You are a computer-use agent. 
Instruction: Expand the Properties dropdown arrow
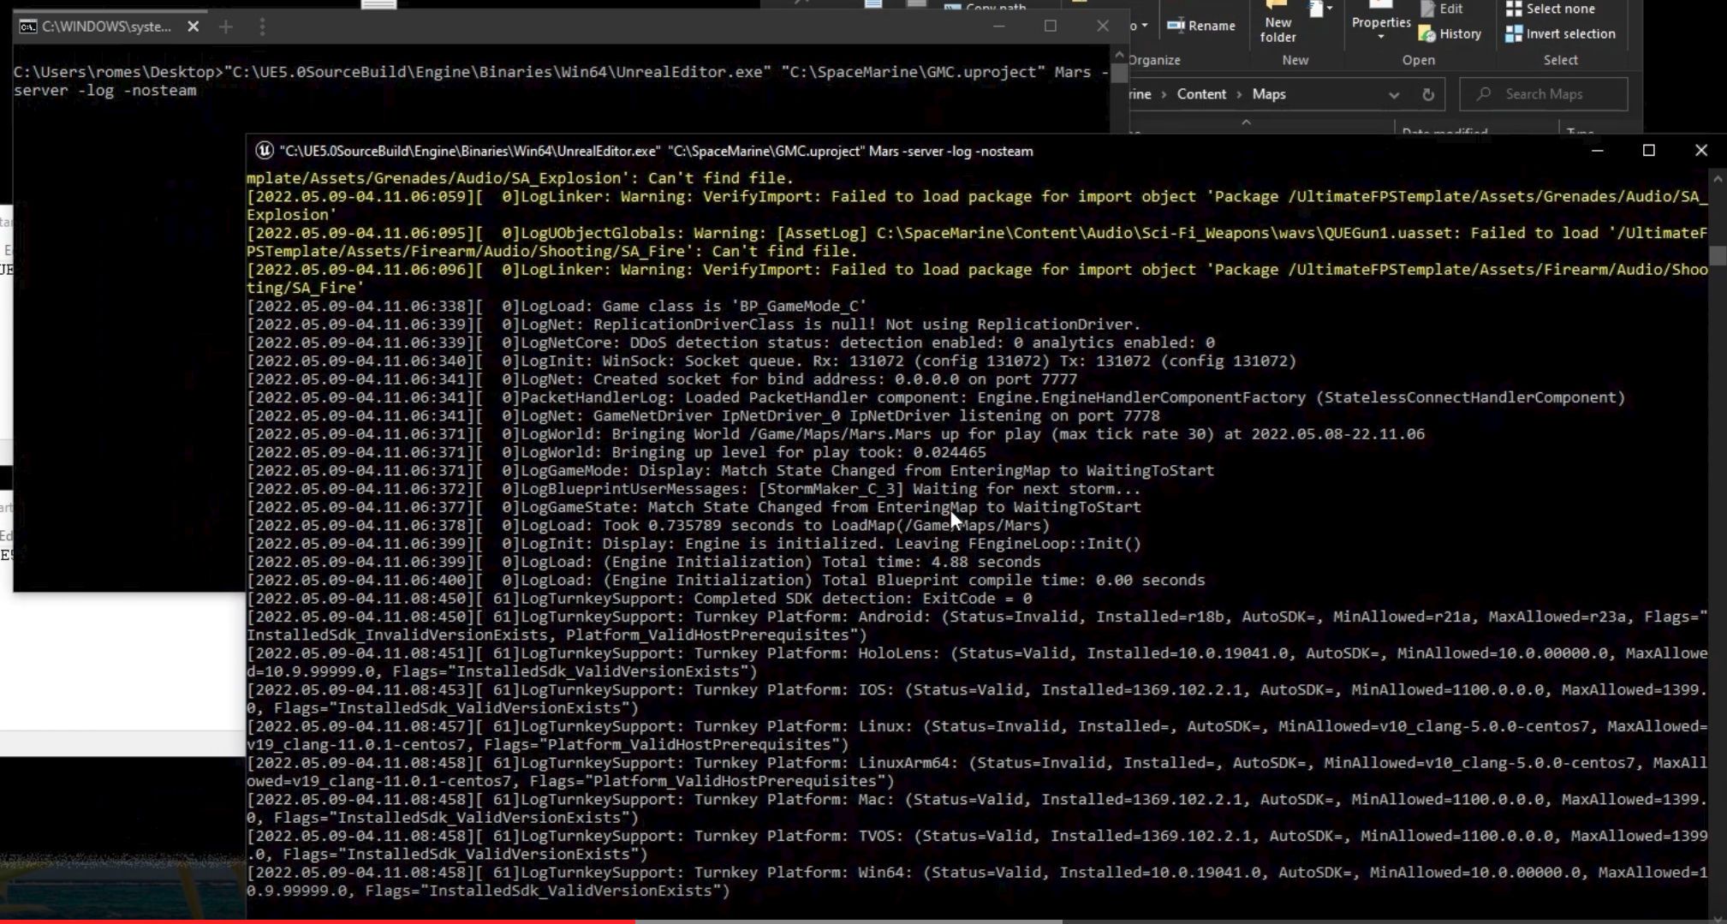[1380, 37]
